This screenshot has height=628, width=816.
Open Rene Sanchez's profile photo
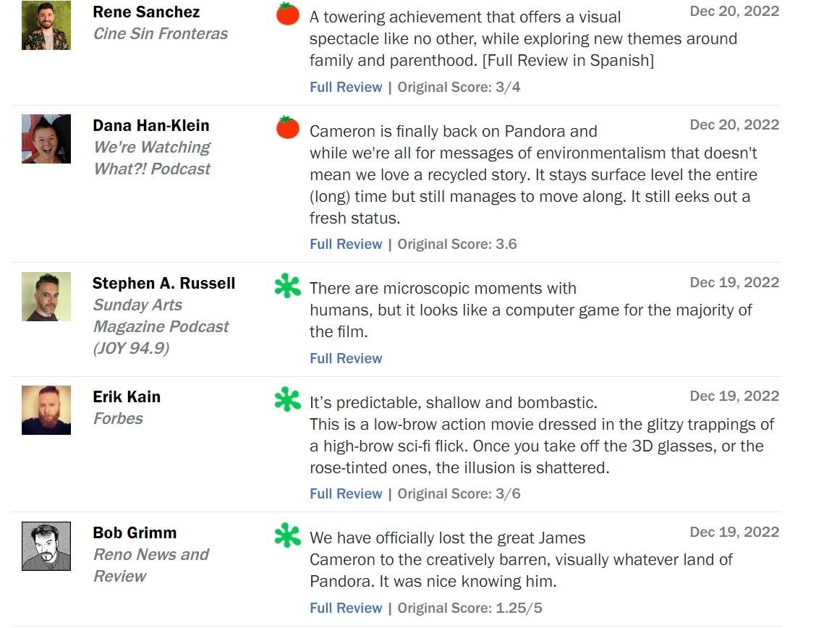[x=46, y=25]
